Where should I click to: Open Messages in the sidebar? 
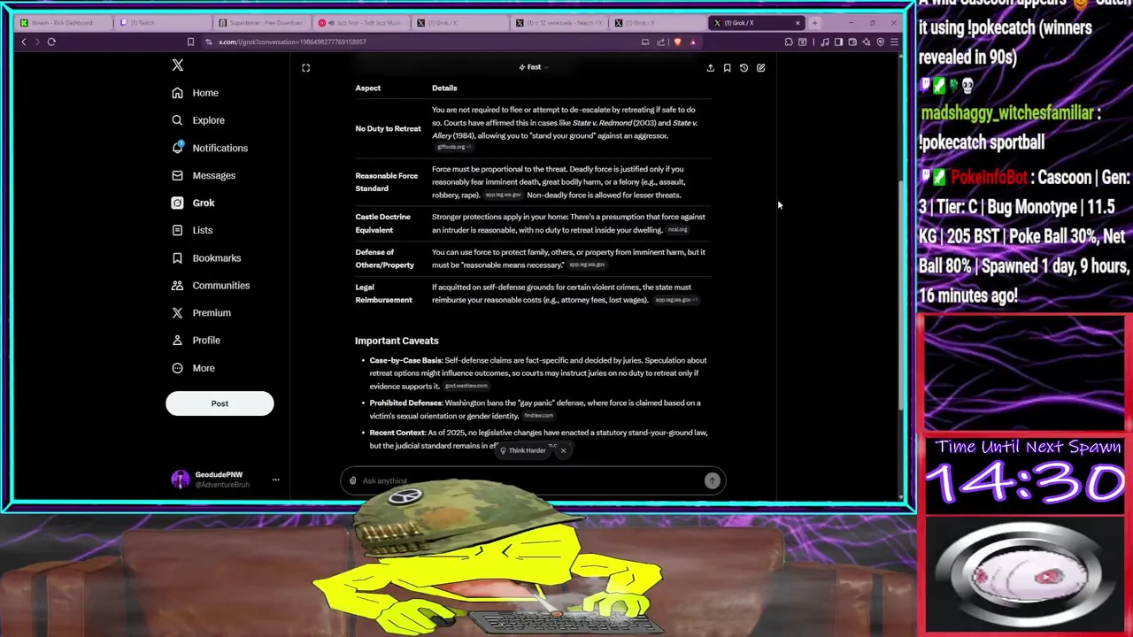click(204, 175)
